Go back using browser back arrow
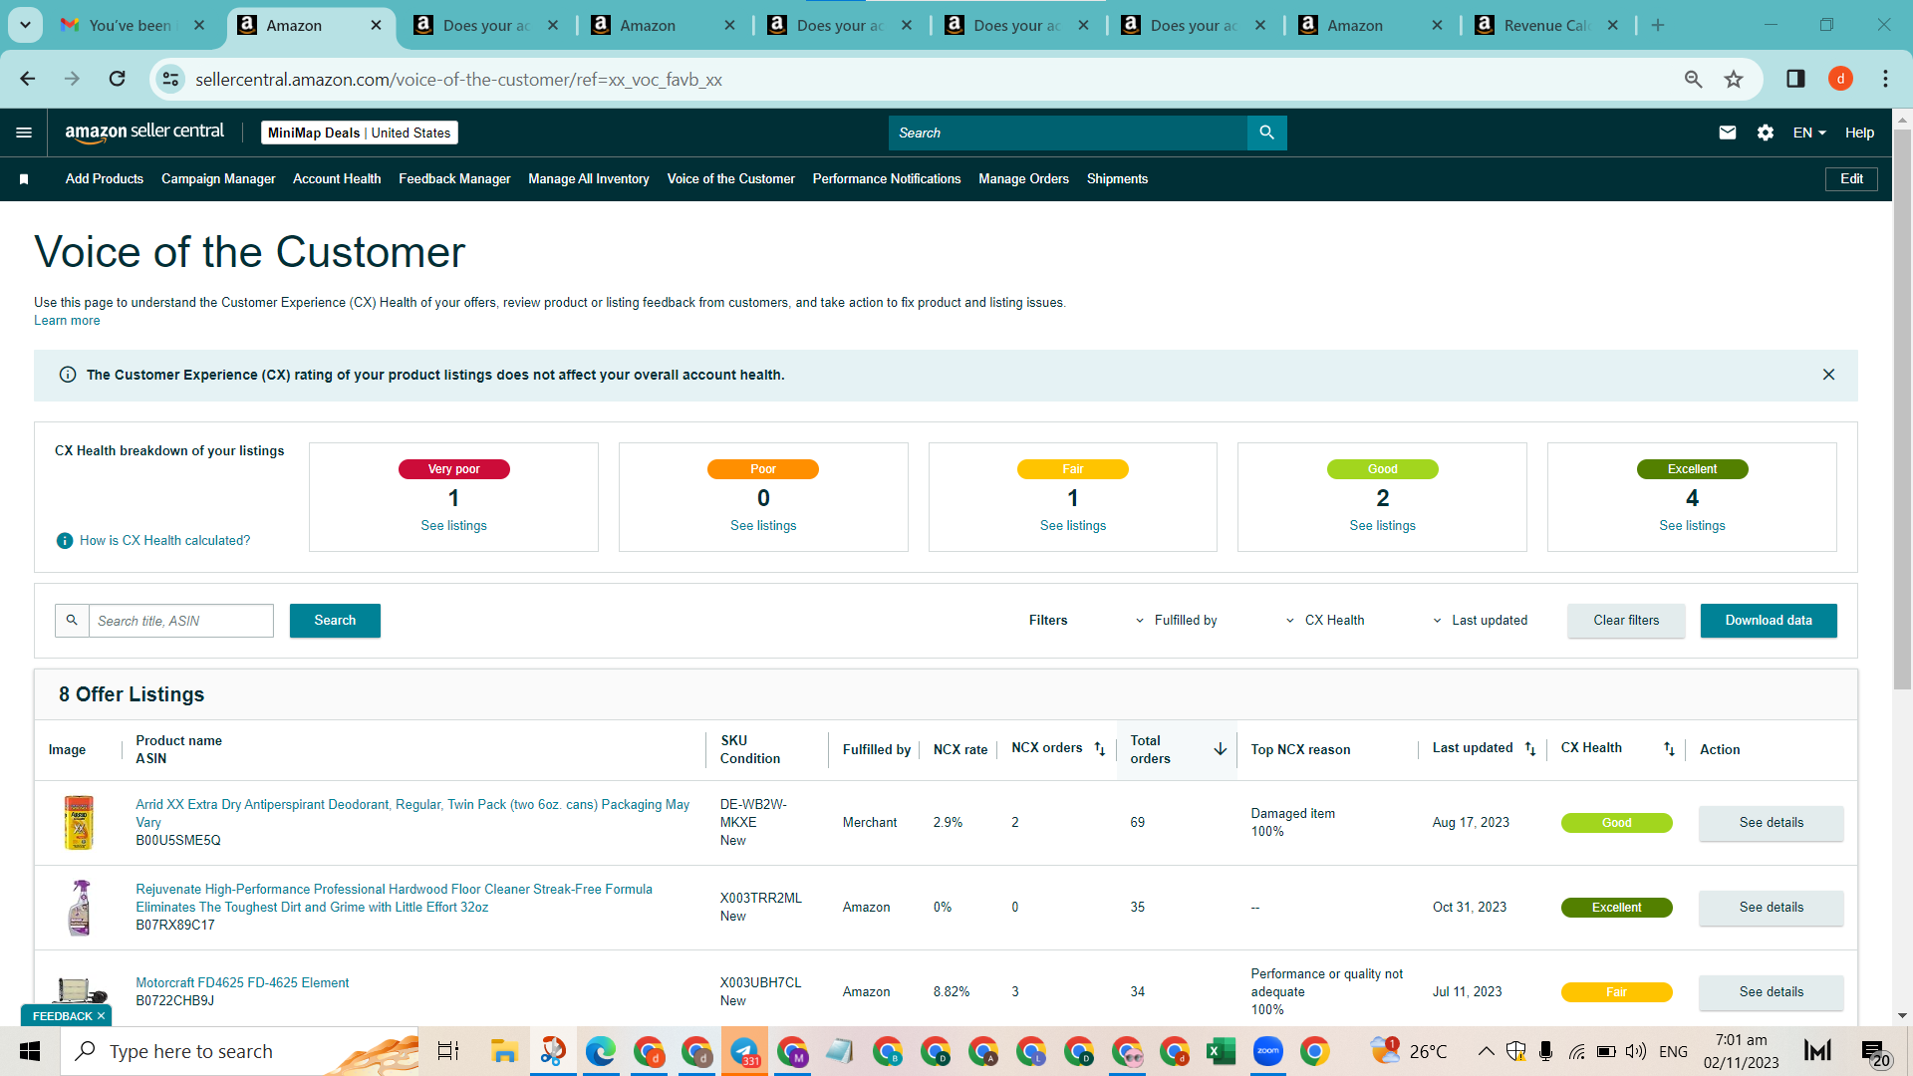Viewport: 1913px width, 1076px height. 28,79
